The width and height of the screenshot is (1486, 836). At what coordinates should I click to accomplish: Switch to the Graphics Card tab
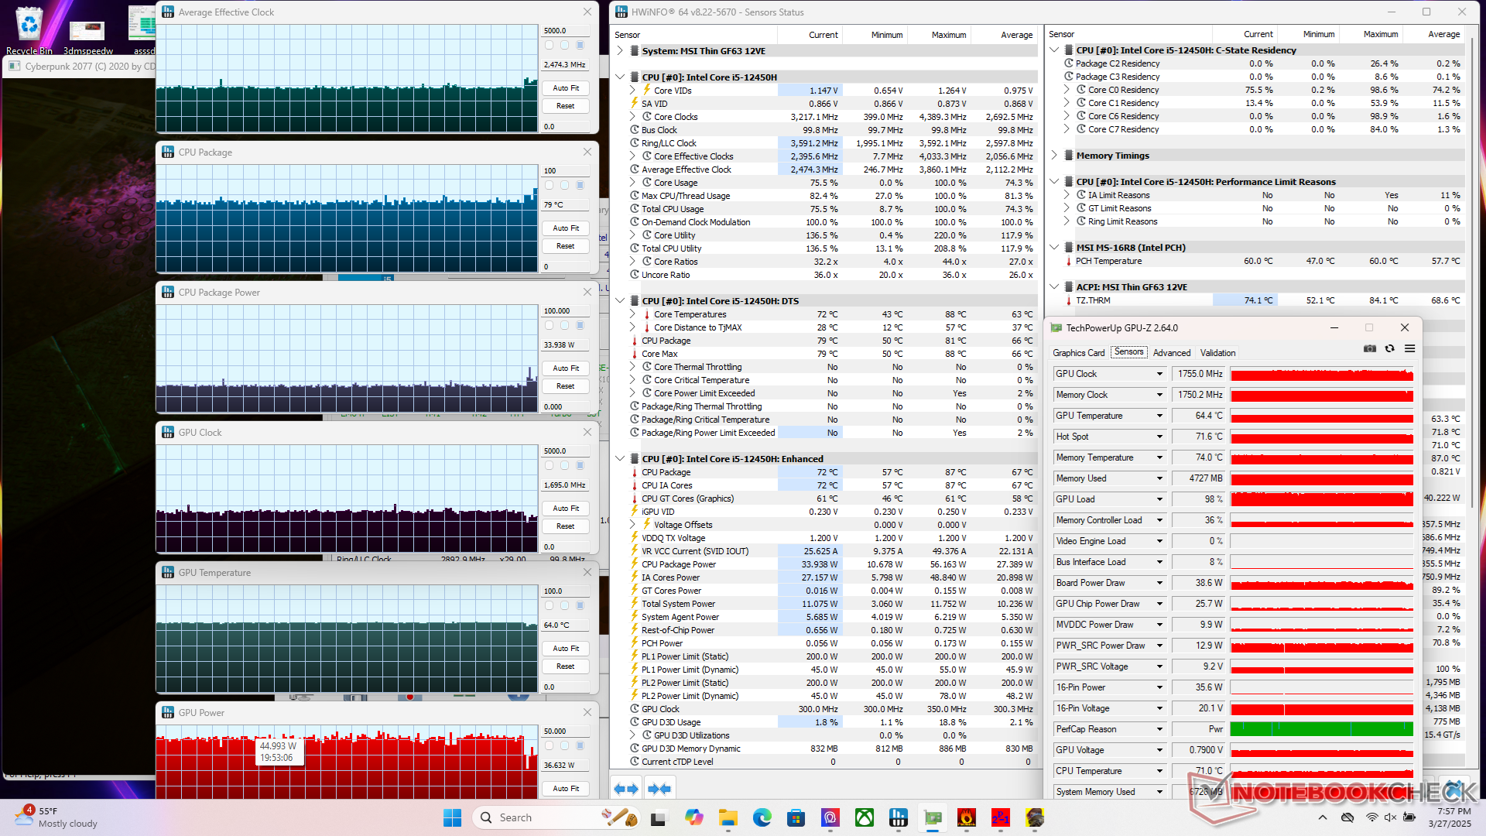(x=1078, y=353)
